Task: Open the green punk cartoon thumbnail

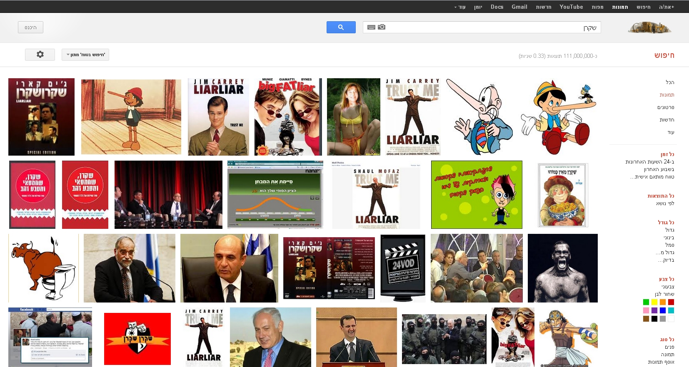Action: (x=477, y=195)
